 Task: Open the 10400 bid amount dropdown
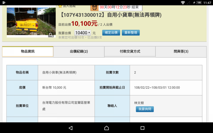83,33
